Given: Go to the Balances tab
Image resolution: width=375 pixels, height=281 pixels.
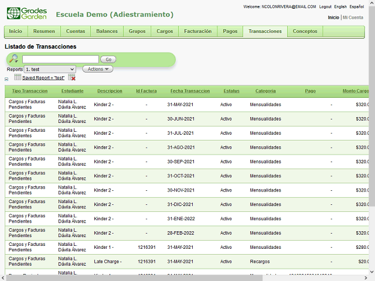Looking at the screenshot, I should point(107,31).
